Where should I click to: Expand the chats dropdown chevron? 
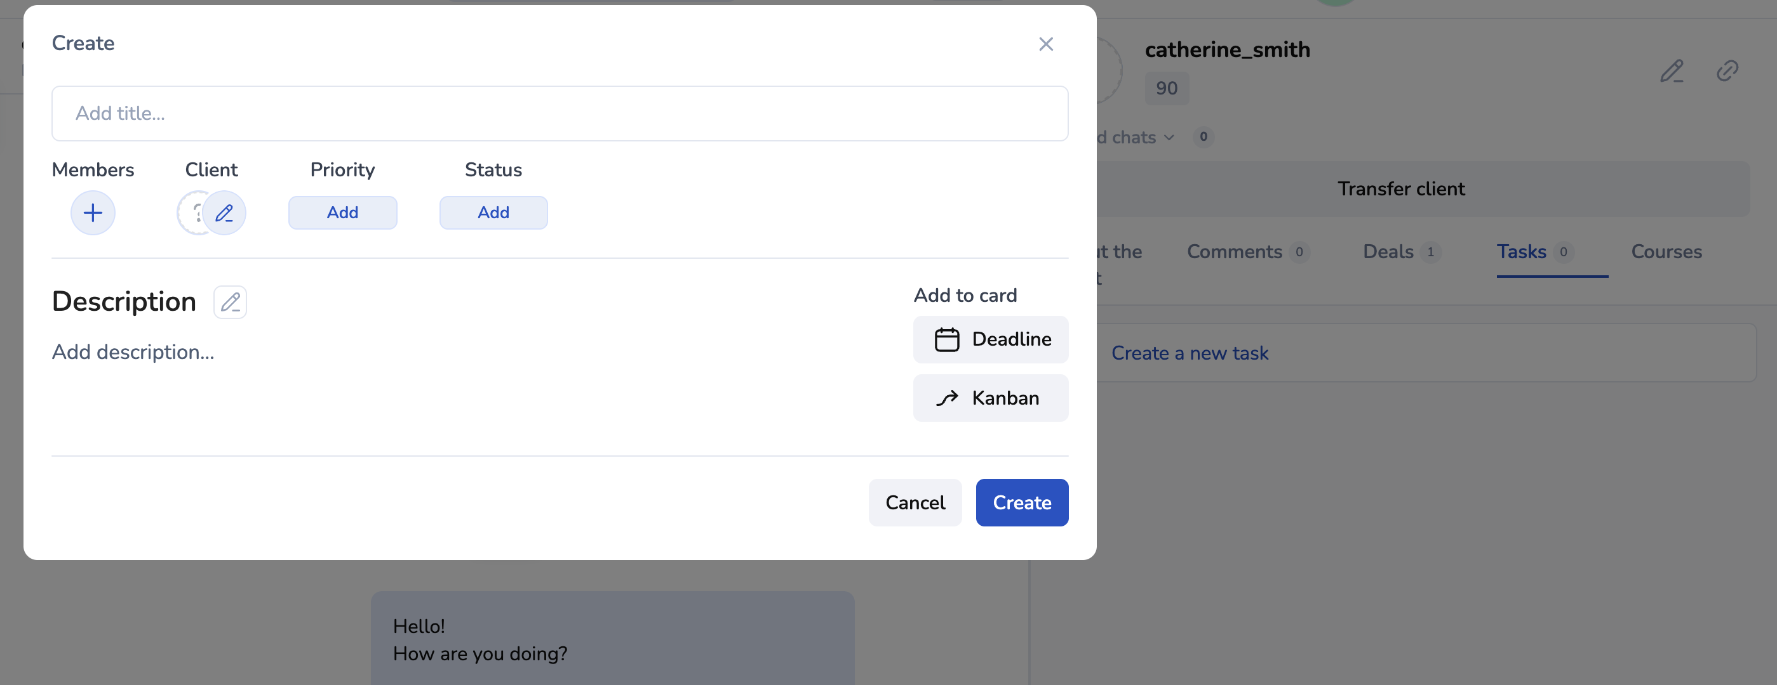1169,138
